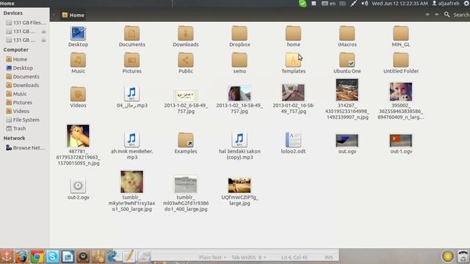Select the out-2.ogv video file

[78, 186]
